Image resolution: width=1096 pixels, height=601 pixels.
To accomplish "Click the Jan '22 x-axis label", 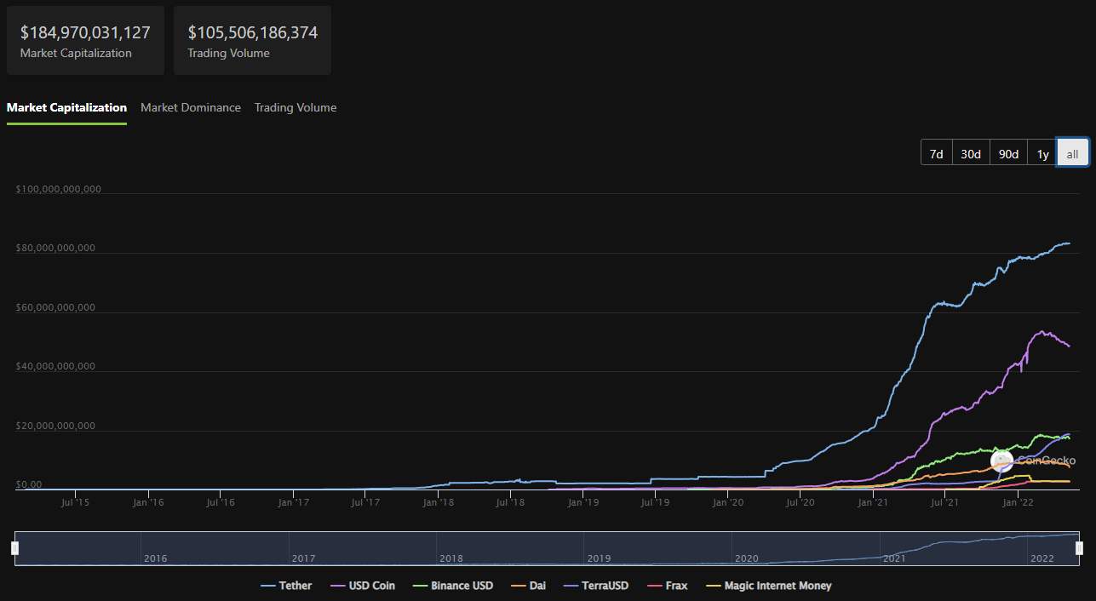I will click(x=1018, y=503).
